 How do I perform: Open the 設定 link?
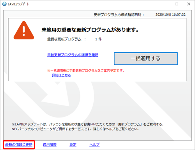point(73,145)
